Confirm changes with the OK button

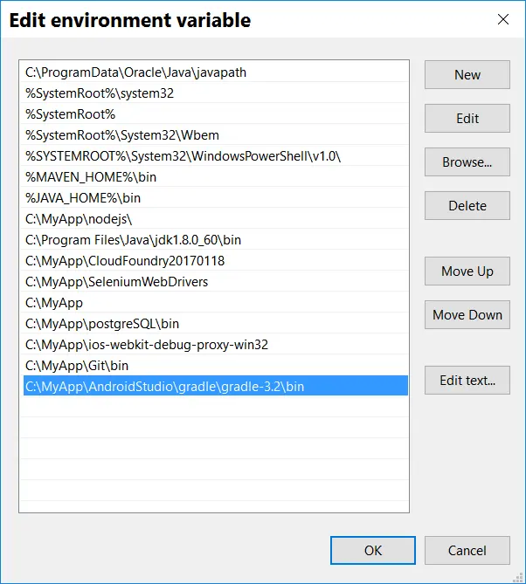tap(373, 551)
